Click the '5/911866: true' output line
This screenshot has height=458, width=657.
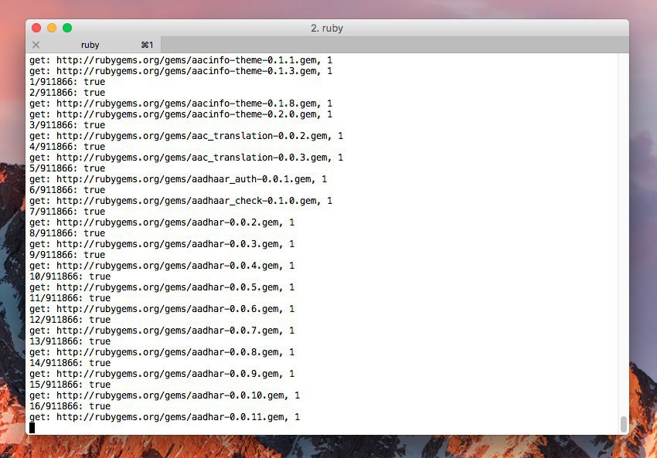(x=67, y=168)
